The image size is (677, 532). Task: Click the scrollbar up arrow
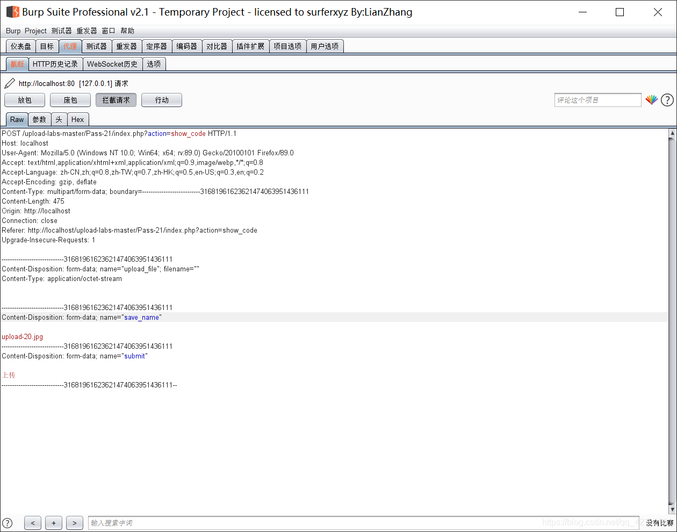[x=672, y=133]
